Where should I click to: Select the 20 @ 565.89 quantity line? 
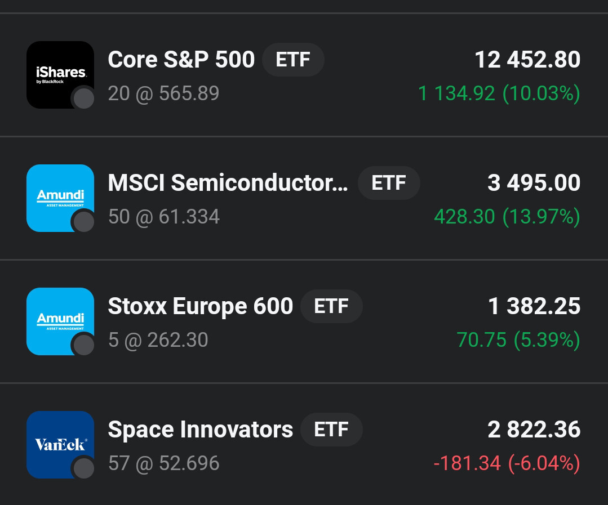[163, 93]
